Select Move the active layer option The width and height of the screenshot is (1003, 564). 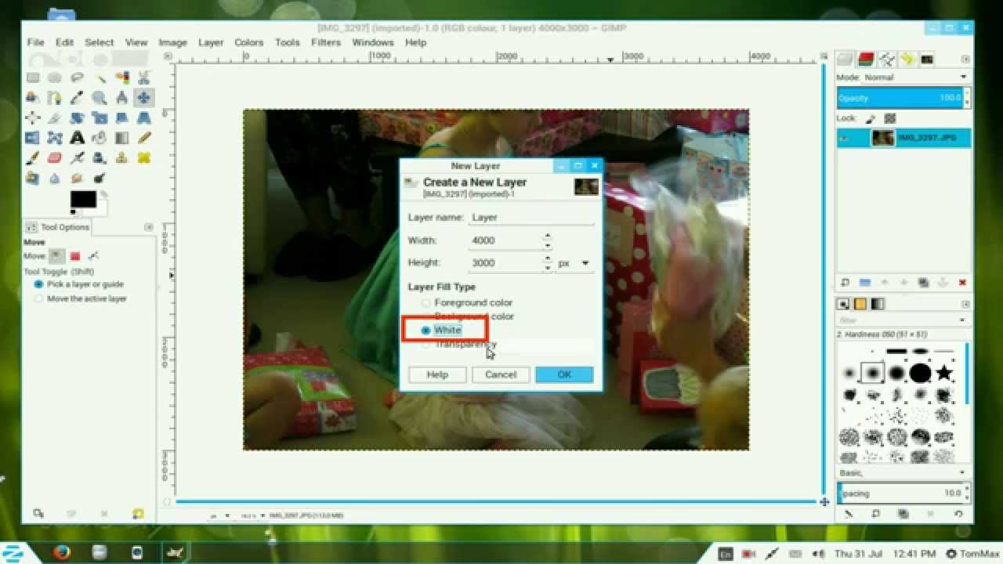(80, 298)
